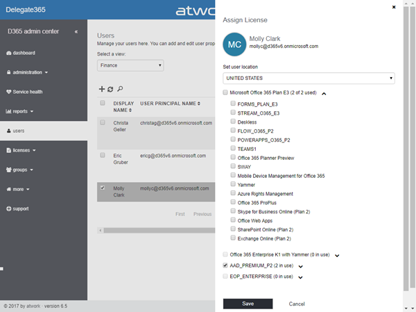Check TEAMS1 option
The width and height of the screenshot is (416, 312).
point(233,148)
